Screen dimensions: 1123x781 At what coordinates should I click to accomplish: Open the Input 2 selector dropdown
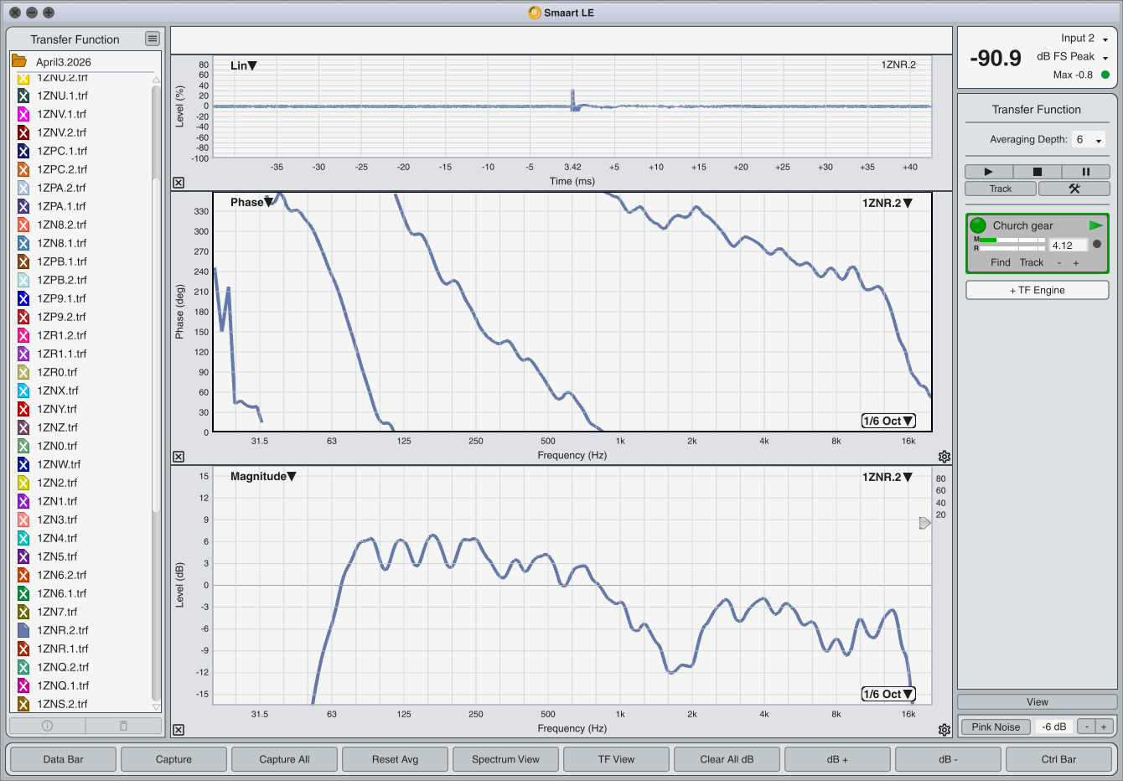[x=1084, y=39]
